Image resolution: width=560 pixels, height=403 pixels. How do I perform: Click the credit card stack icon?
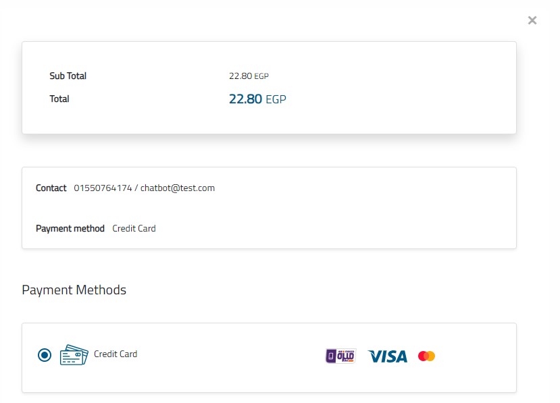pos(74,355)
